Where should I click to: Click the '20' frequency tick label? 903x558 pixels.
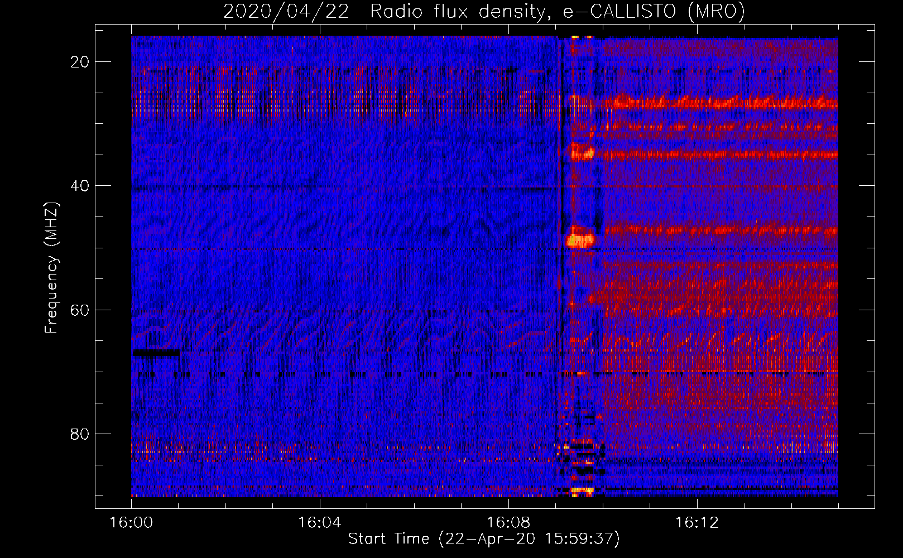coord(80,62)
